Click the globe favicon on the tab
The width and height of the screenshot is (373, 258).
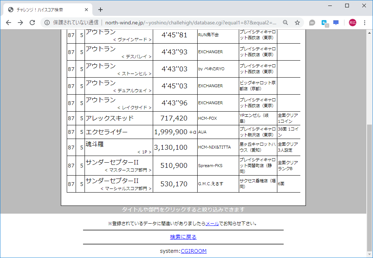point(10,9)
